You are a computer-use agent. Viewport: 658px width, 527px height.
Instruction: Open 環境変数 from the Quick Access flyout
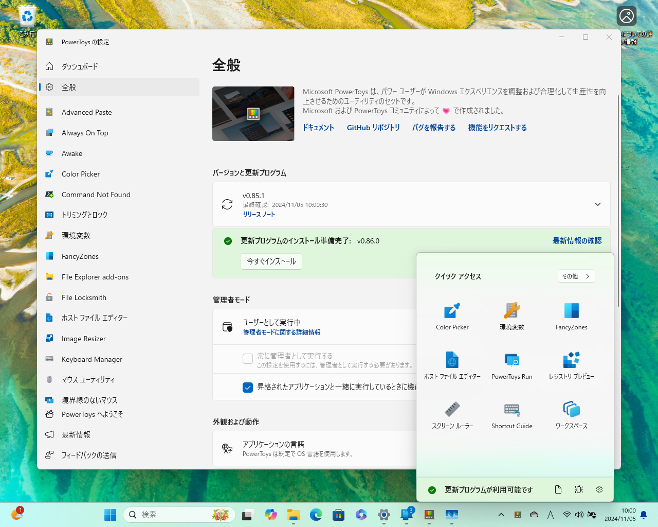click(x=512, y=317)
